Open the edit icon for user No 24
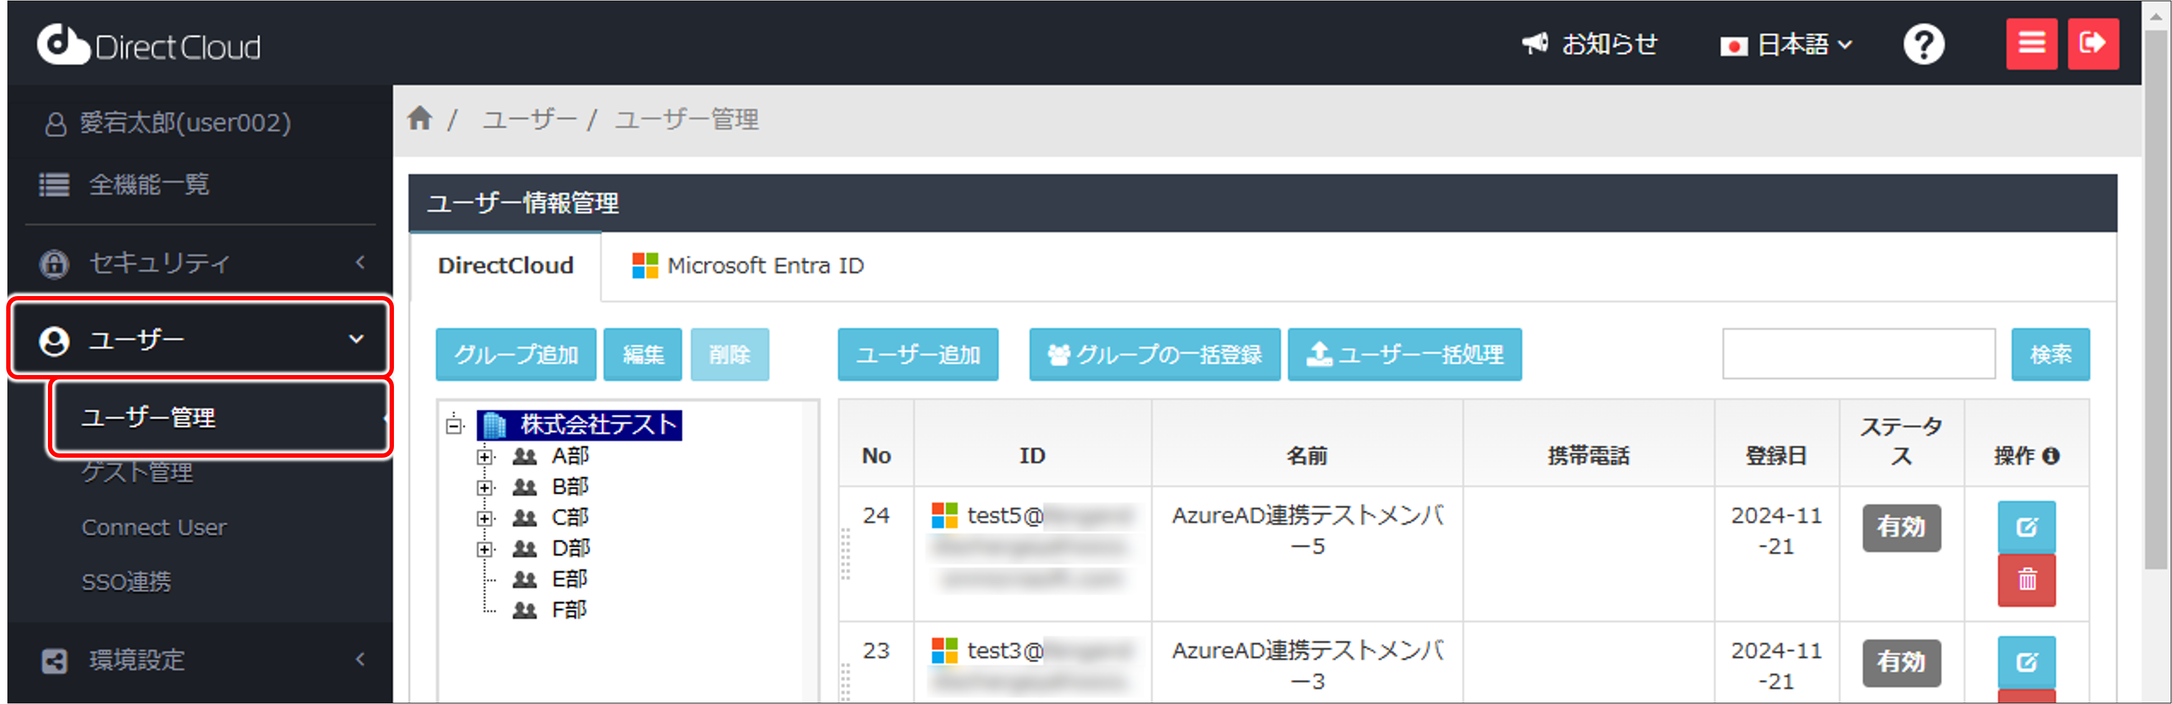Viewport: 2172px width, 704px height. [2027, 528]
